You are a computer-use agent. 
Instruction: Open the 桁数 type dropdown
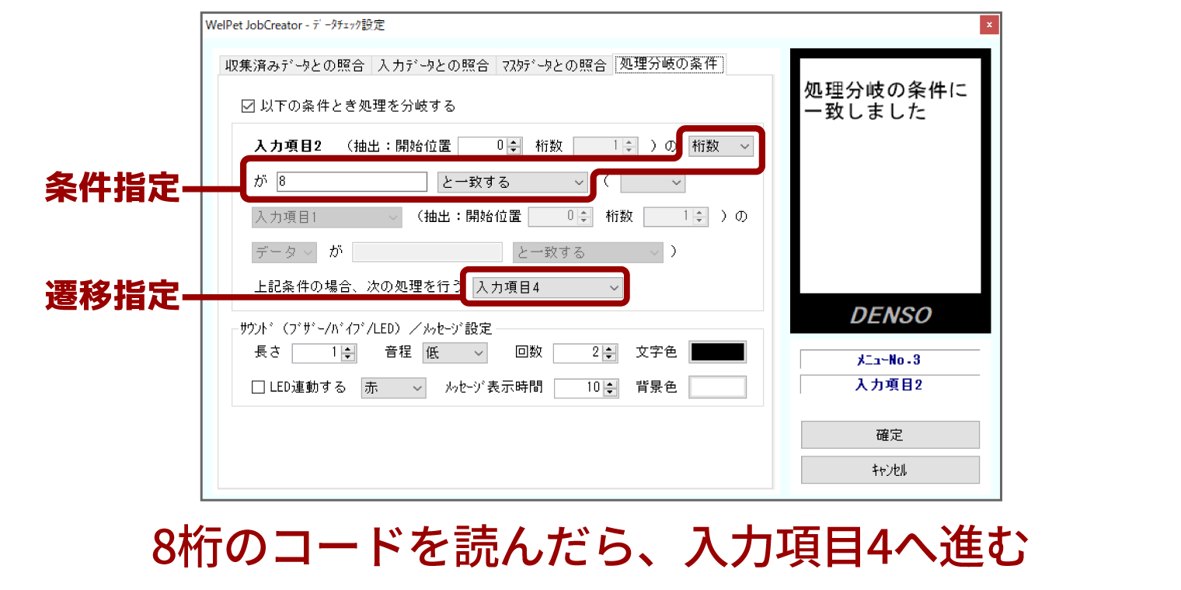[x=721, y=146]
